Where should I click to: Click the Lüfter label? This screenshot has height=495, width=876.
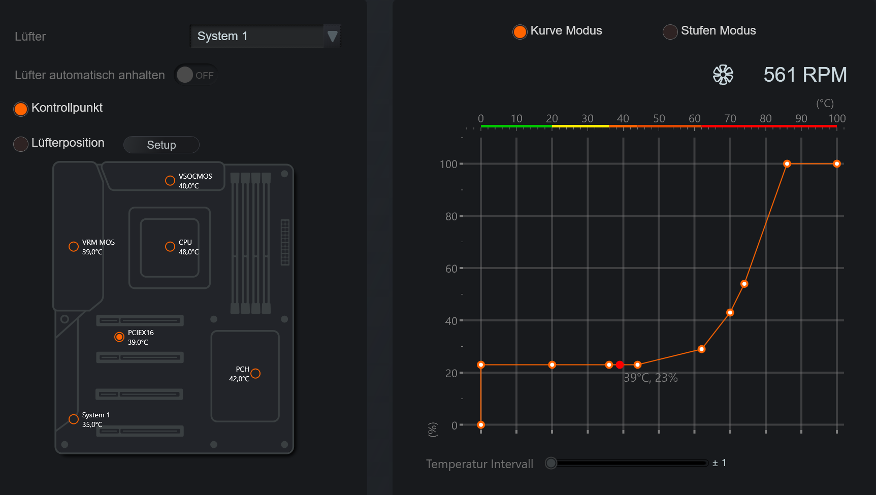pos(30,37)
